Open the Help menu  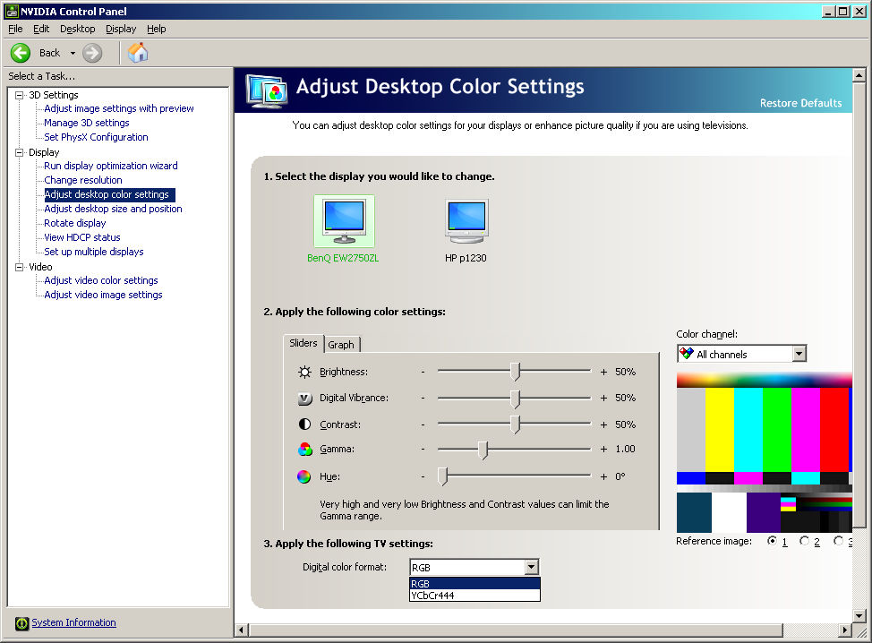(157, 29)
